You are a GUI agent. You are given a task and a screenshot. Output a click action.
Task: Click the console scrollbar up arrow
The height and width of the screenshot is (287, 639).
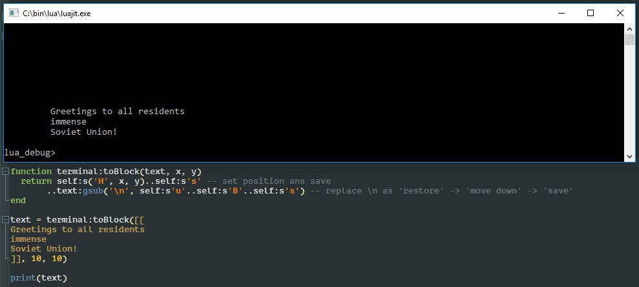tap(629, 28)
